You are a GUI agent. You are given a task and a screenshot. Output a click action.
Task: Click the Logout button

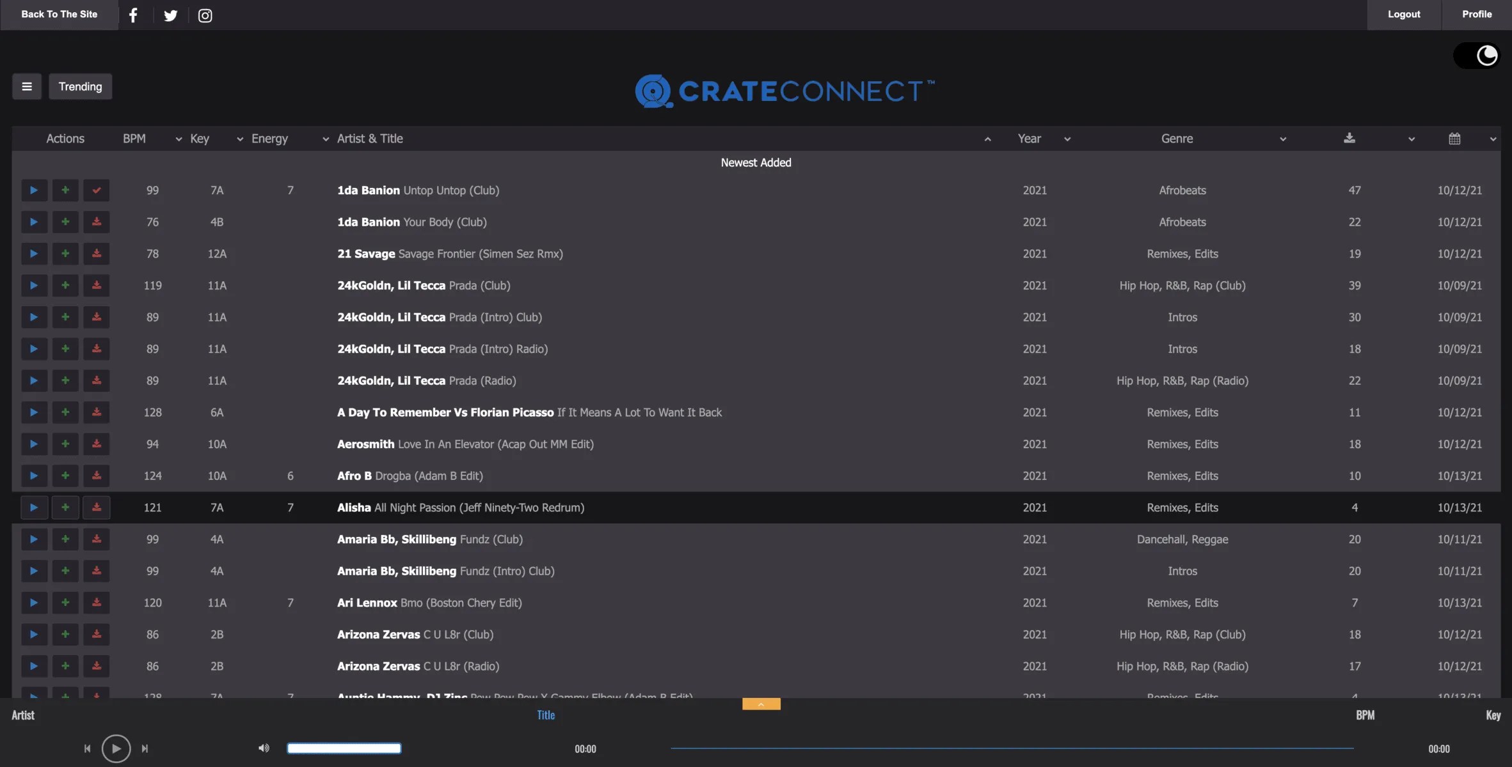pyautogui.click(x=1403, y=14)
